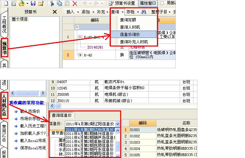The width and height of the screenshot is (245, 158).
Task: Click the new-from-template icon with star
Action: 14,3
